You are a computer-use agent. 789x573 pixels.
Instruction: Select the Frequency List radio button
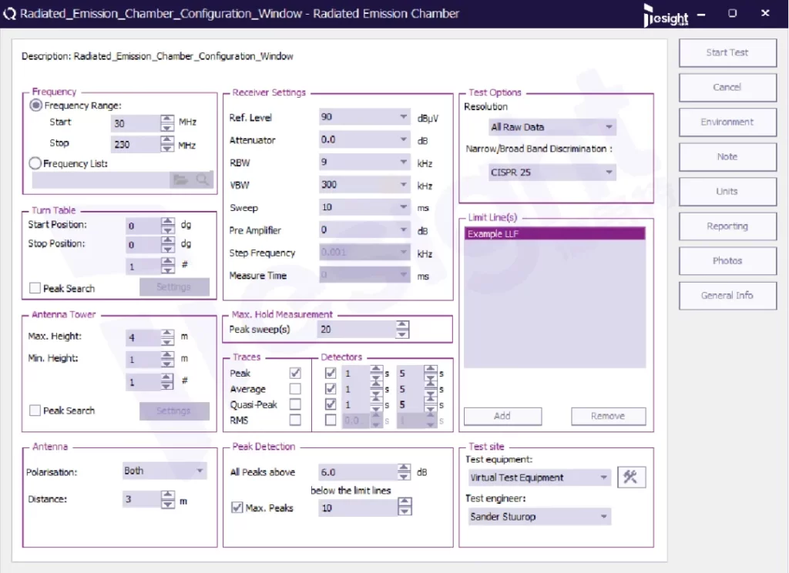click(x=35, y=163)
